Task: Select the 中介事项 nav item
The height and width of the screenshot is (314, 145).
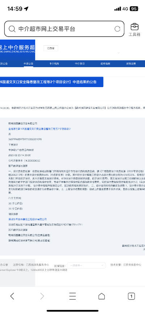Action: (80, 64)
